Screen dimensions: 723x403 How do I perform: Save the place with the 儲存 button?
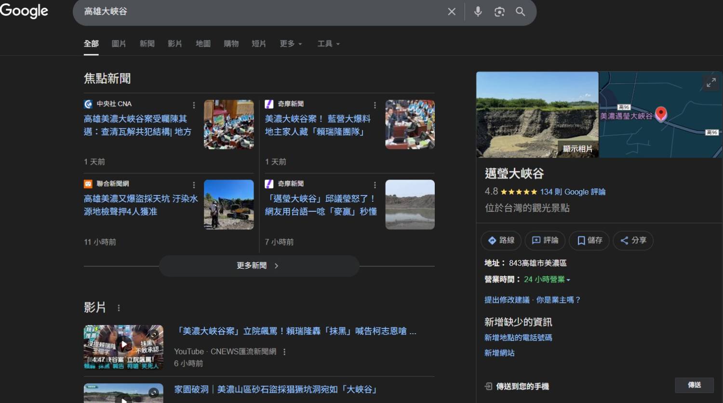coord(589,240)
